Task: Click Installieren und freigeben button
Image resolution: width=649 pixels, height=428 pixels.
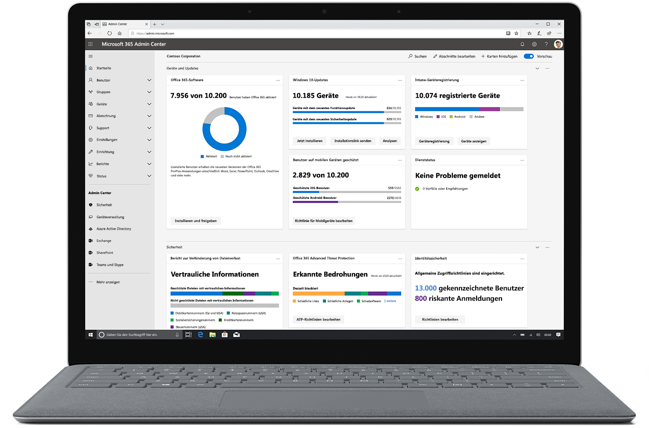Action: point(196,221)
